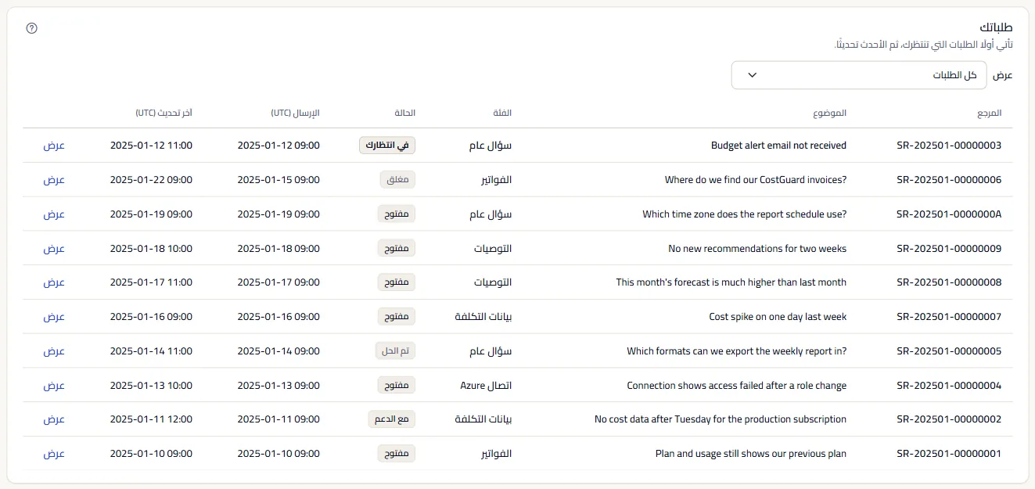Click the المرجع column header
The height and width of the screenshot is (489, 1035).
[989, 113]
